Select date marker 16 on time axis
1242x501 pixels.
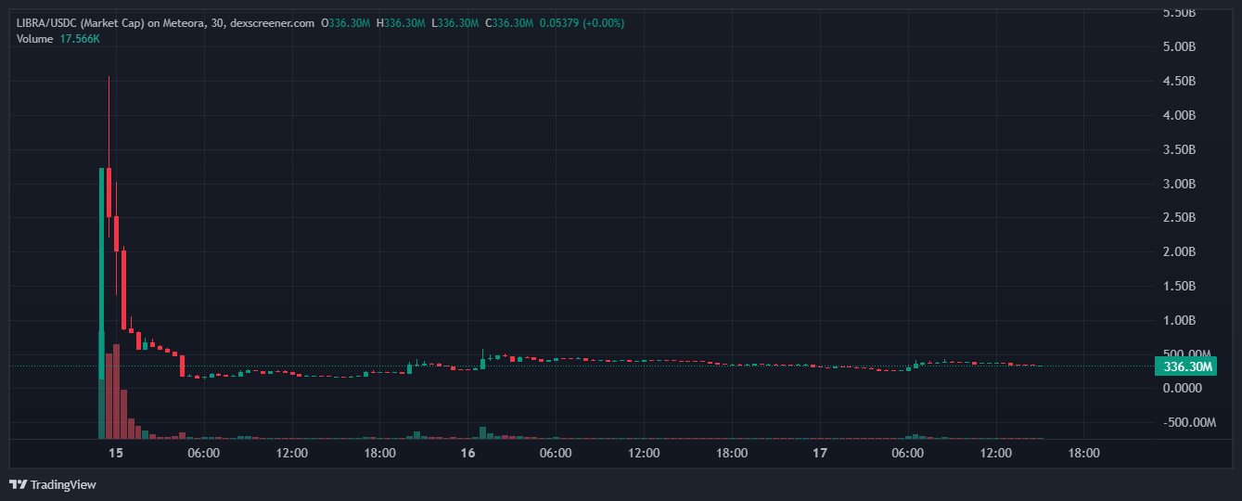point(467,454)
